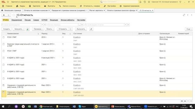Viewport: 195px width, 109px height.
Task: Click organization filter input field
Action: pos(21,25)
